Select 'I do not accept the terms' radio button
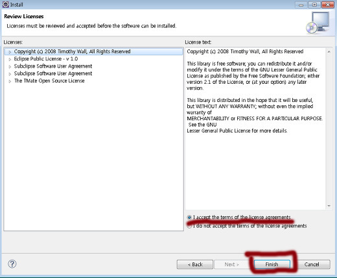337x278 pixels. click(189, 226)
